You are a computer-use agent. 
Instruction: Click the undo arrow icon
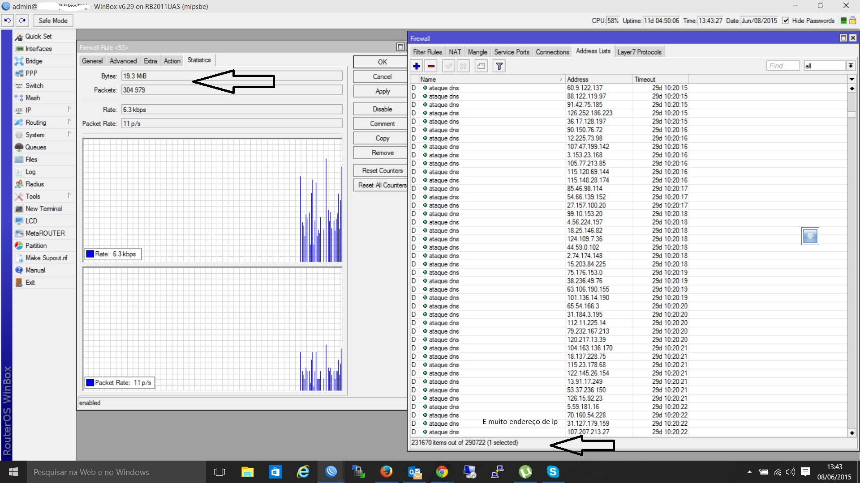click(8, 21)
